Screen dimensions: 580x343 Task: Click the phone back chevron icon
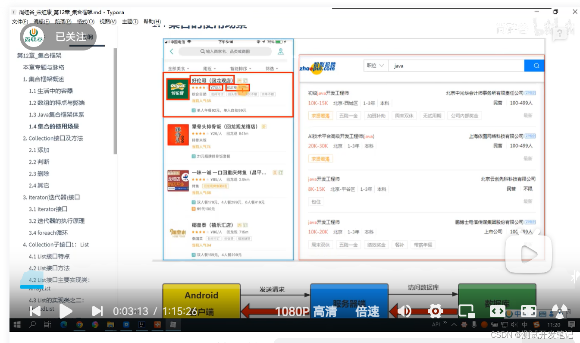pos(172,51)
